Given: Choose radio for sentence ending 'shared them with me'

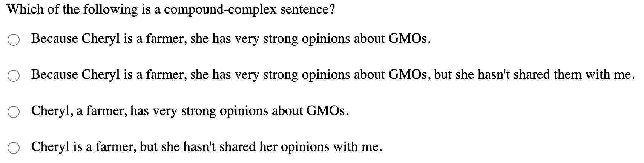Looking at the screenshot, I should coord(14,76).
